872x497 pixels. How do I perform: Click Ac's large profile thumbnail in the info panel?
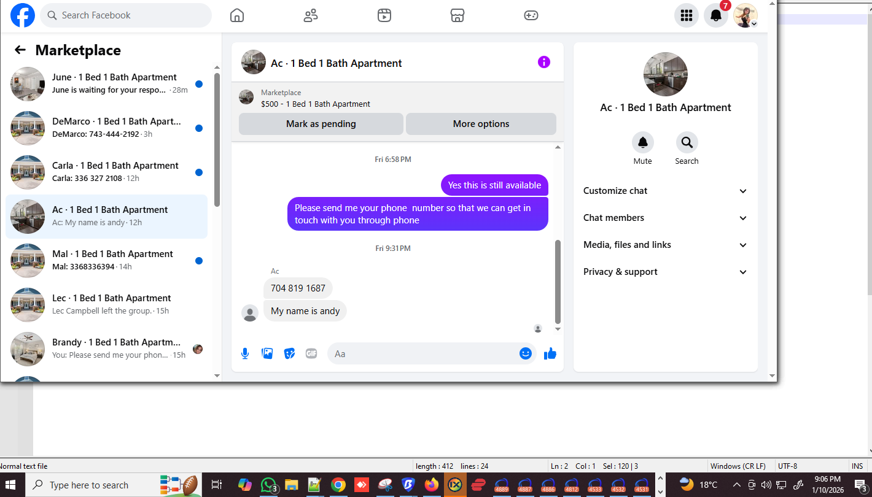(x=666, y=74)
